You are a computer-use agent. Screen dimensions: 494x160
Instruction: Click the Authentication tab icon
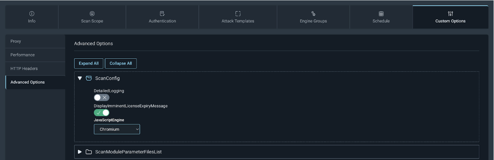point(162,13)
